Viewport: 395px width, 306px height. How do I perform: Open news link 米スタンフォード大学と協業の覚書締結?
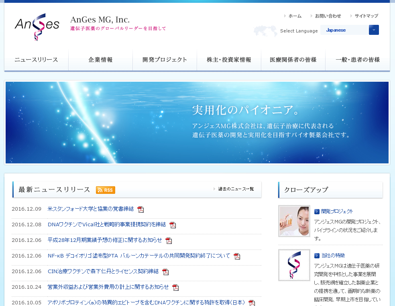coord(91,209)
